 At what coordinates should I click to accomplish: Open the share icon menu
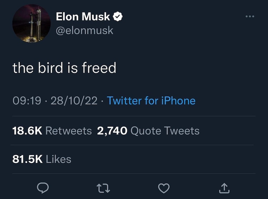225,187
